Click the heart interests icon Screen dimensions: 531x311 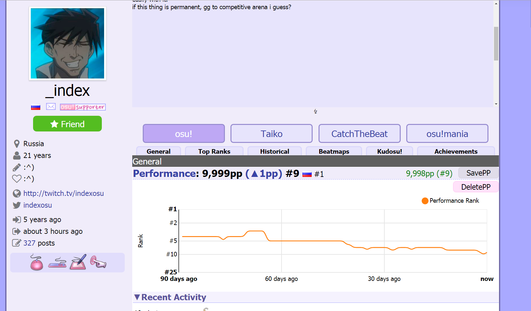17,179
